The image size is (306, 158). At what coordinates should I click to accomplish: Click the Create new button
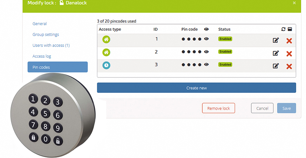[x=196, y=88]
